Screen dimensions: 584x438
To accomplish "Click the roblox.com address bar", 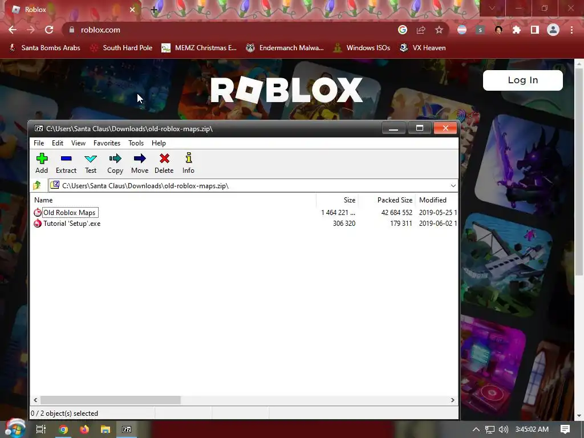I will pos(231,30).
